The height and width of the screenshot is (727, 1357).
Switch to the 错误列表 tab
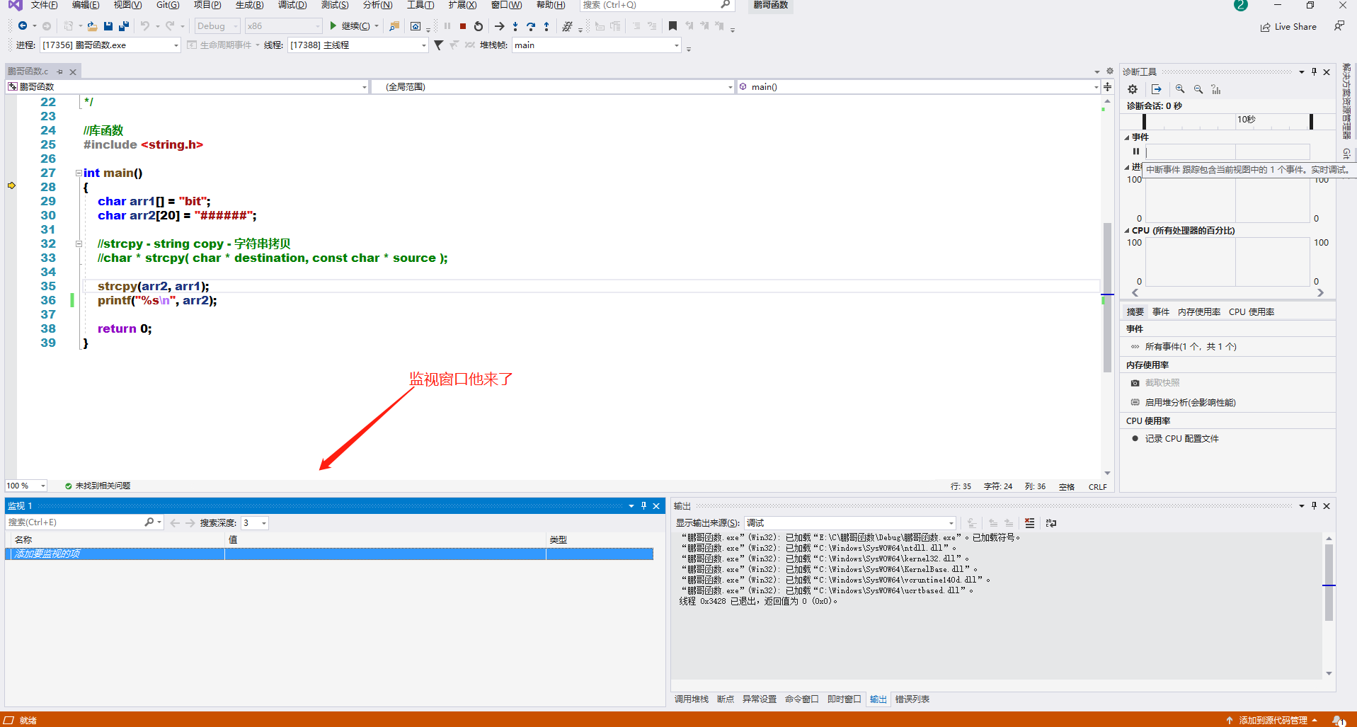coord(912,699)
